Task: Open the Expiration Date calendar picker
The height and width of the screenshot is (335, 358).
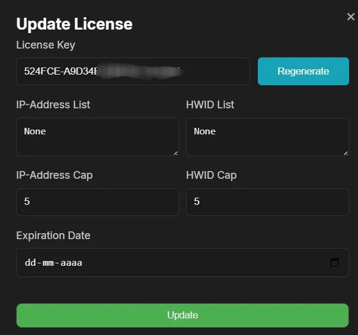Action: coord(334,263)
